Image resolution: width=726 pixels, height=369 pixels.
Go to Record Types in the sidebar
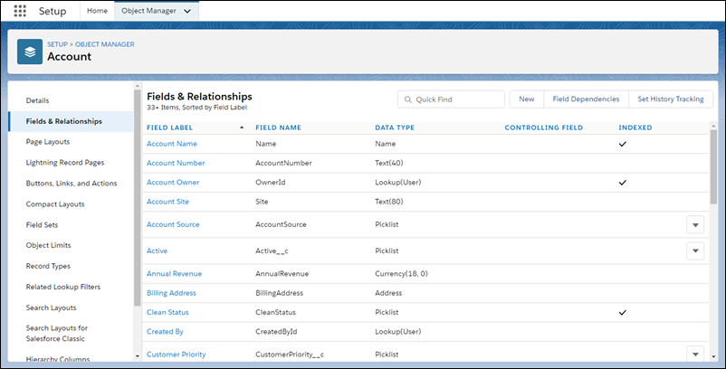48,266
